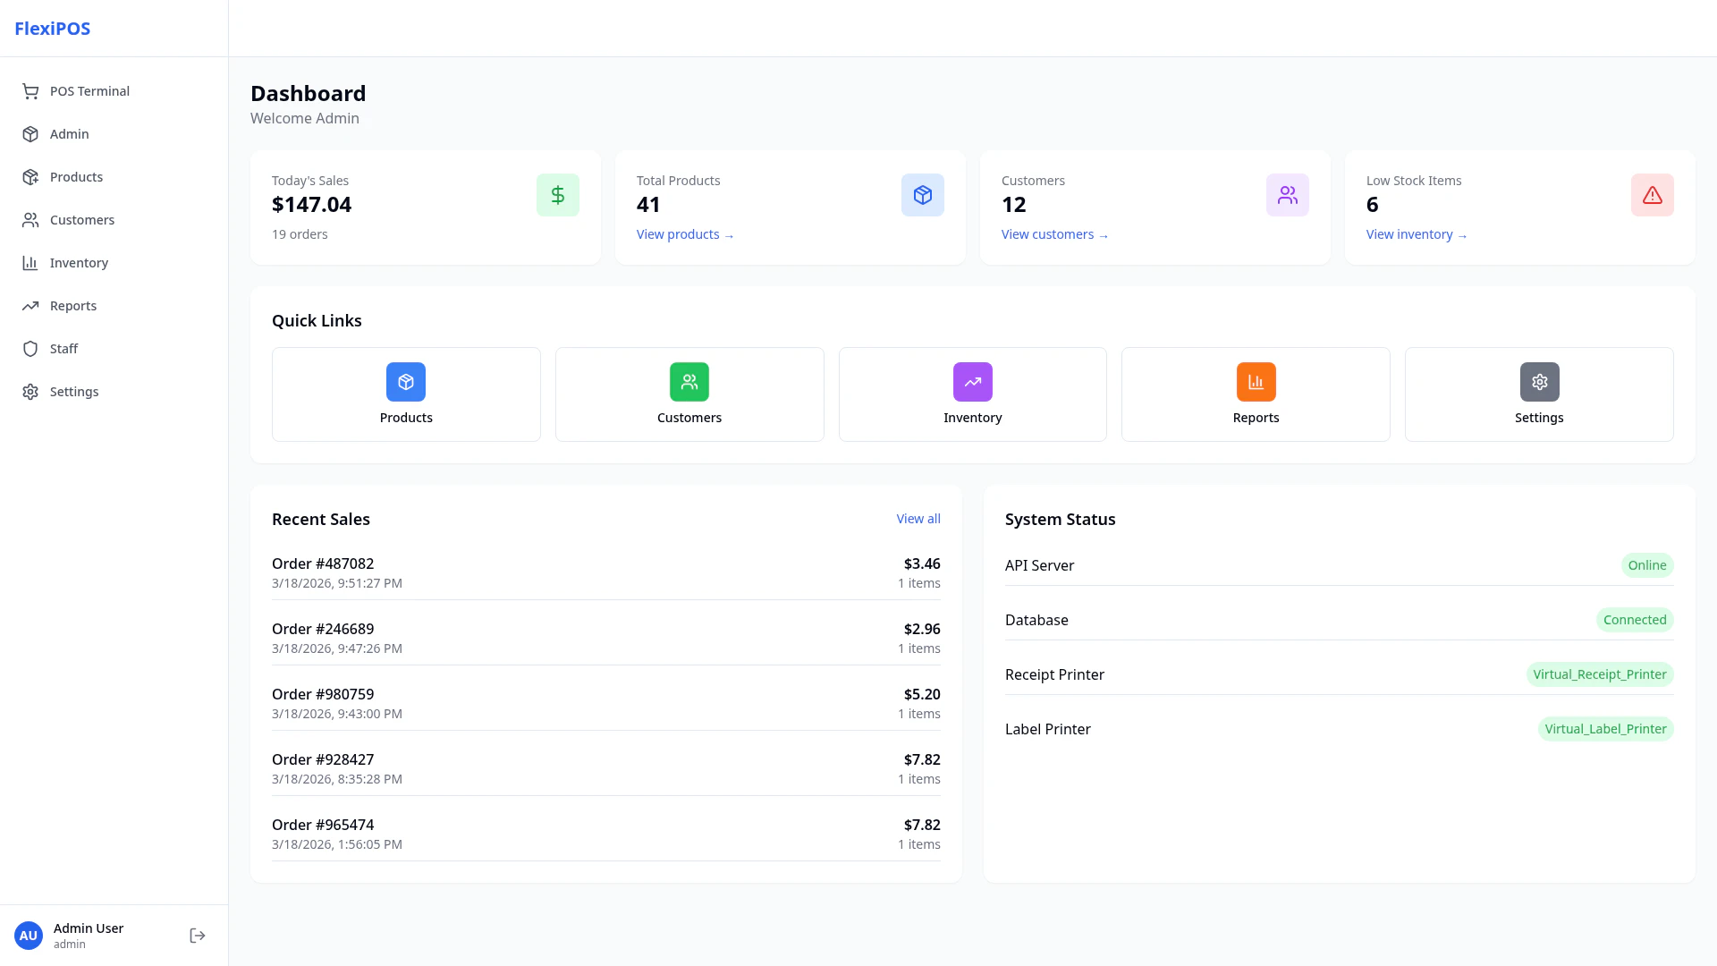Click the orange Reports quick link icon
This screenshot has width=1717, height=966.
tap(1256, 382)
